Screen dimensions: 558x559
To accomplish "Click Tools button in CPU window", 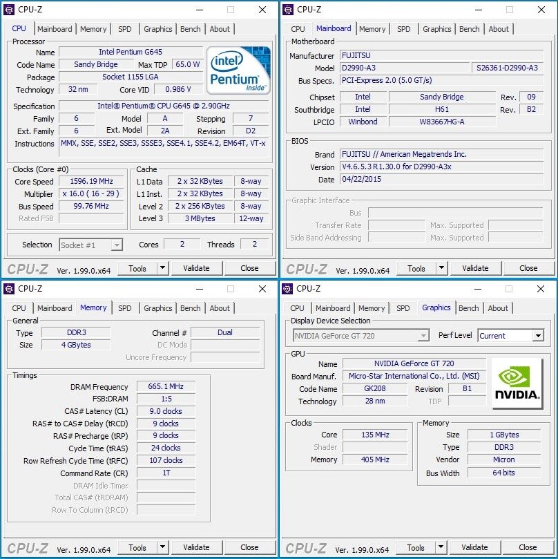I will (x=137, y=268).
